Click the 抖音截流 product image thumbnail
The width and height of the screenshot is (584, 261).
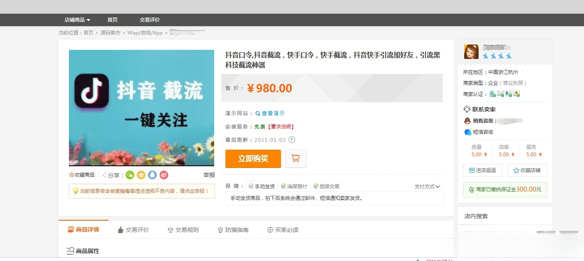[x=142, y=108]
